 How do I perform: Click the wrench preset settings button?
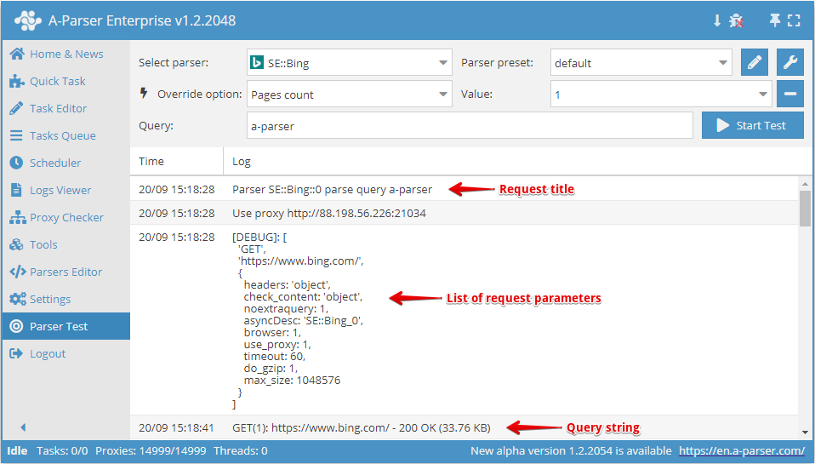coord(789,62)
